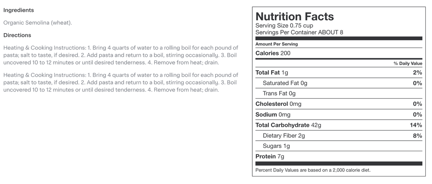Click the Trans Fat 0g row
432x184 pixels.
click(x=279, y=93)
